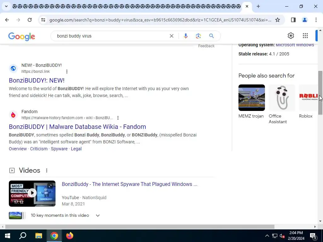Click the scrollbar down arrow
This screenshot has height=242, width=323.
[320, 221]
